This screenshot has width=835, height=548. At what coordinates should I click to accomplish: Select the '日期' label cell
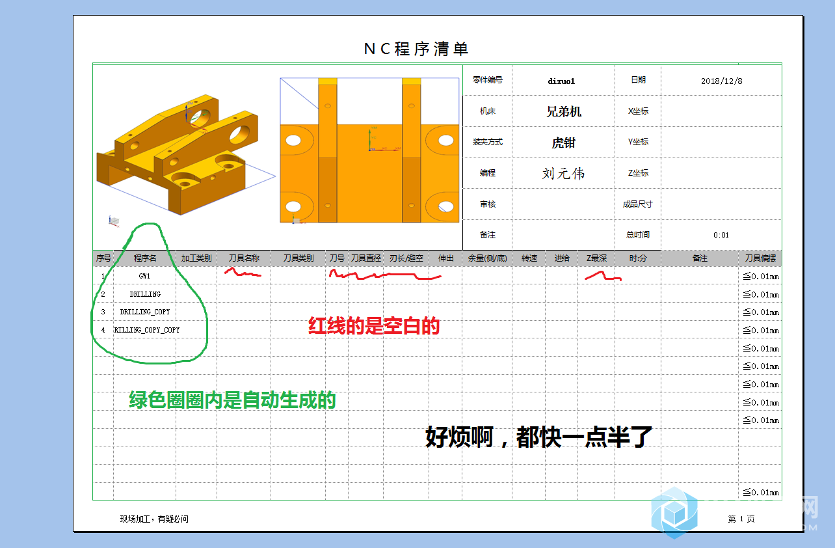(638, 80)
